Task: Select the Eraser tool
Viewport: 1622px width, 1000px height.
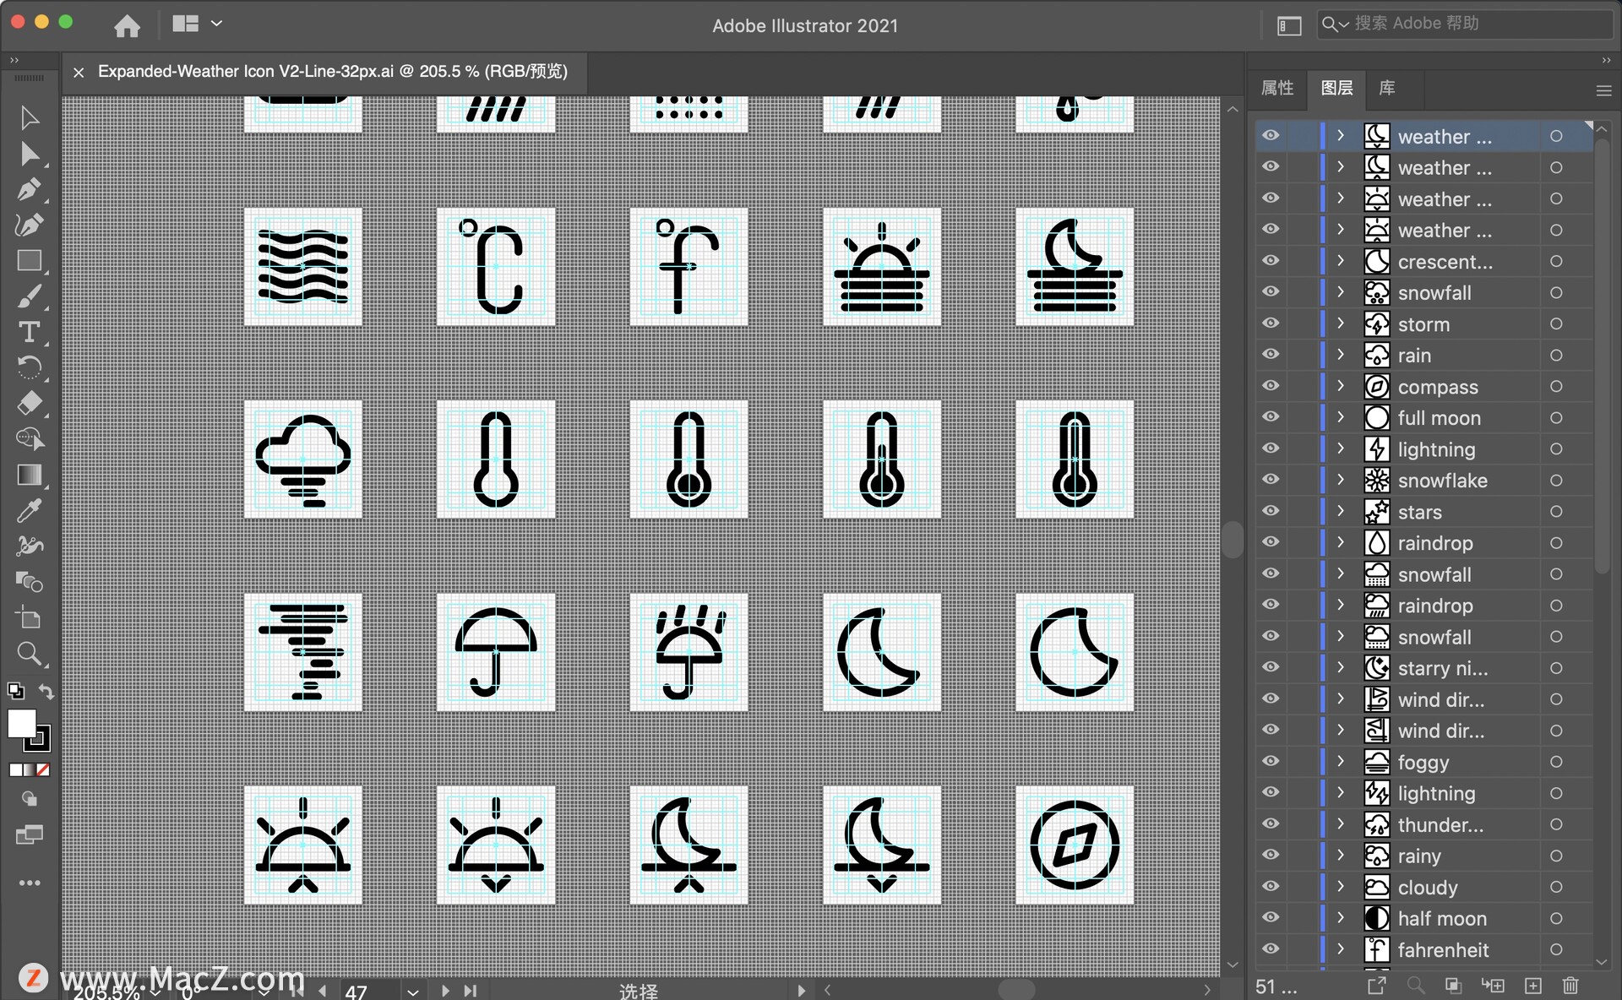Action: pos(29,403)
